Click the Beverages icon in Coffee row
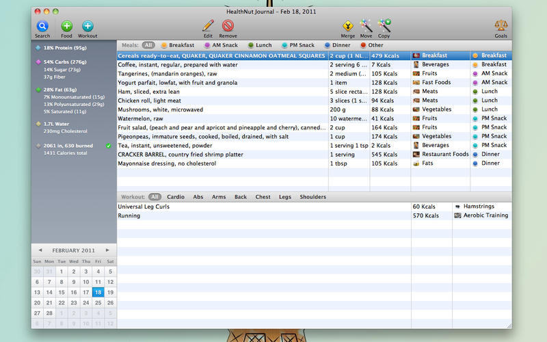The image size is (547, 342). click(416, 64)
